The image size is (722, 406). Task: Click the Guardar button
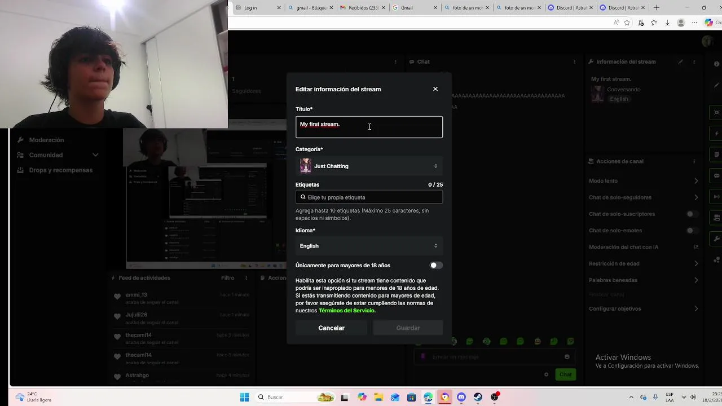pos(408,328)
